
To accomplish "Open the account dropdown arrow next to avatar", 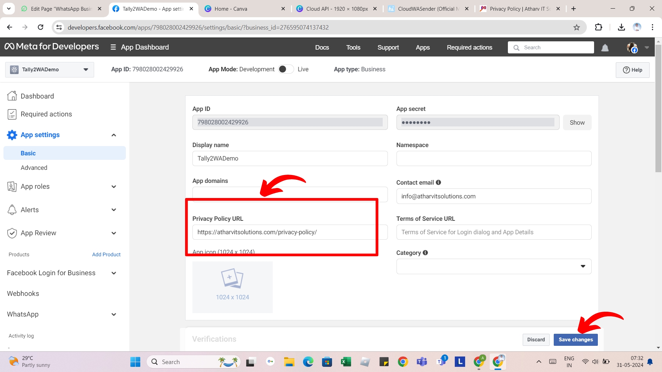I will pyautogui.click(x=647, y=48).
